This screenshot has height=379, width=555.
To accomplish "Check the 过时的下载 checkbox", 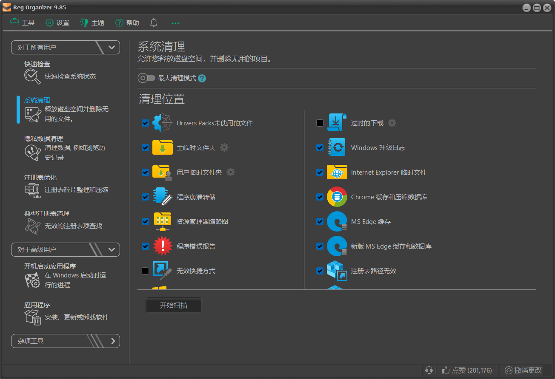I will (320, 123).
